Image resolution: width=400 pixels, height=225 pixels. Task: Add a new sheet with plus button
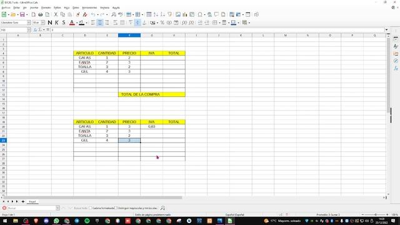tap(22, 201)
